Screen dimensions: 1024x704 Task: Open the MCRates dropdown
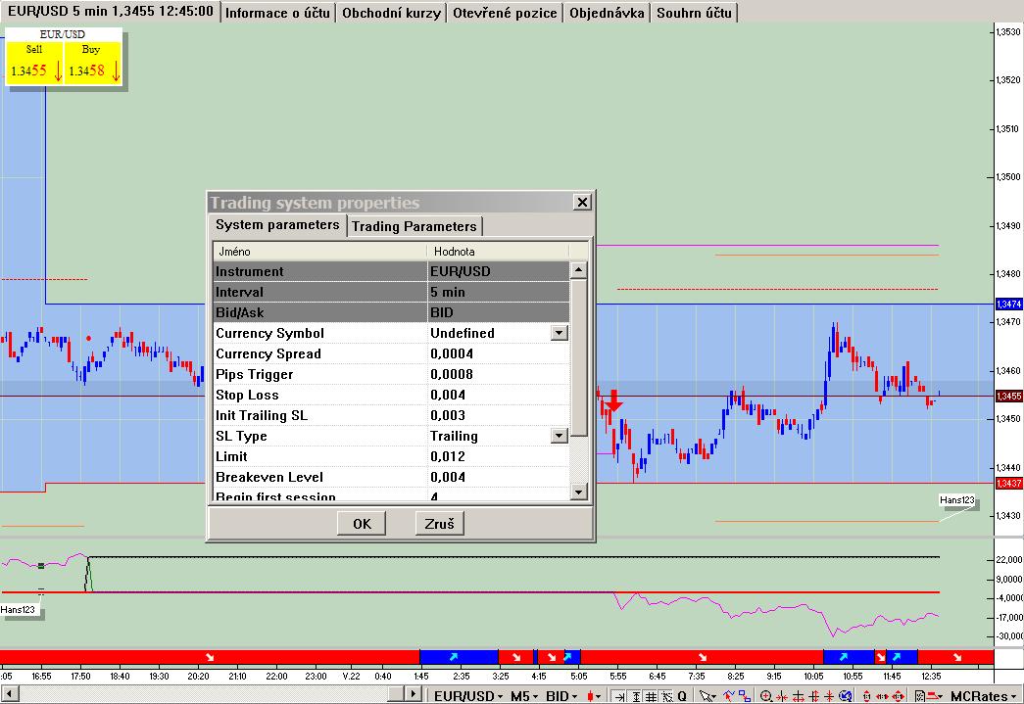pyautogui.click(x=983, y=696)
